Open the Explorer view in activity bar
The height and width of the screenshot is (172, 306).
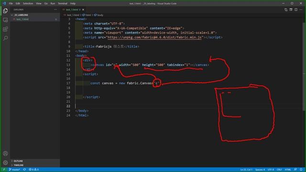point(5,11)
